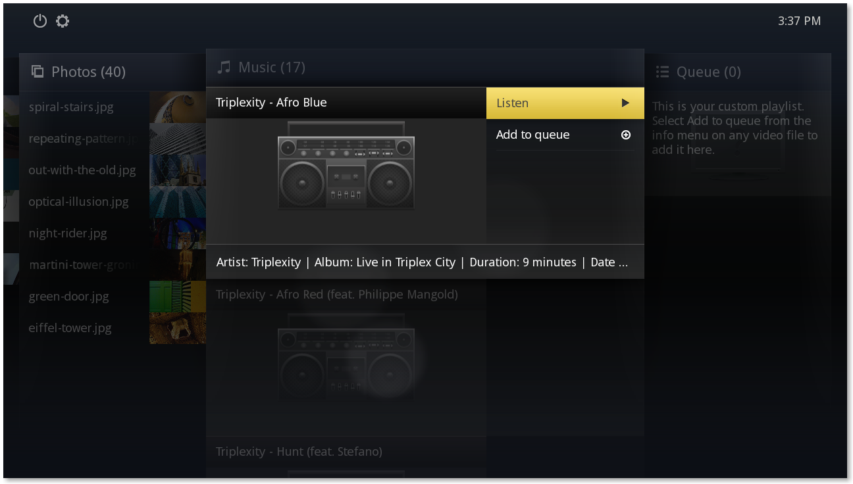Select the Music (17) panel header
Viewport: 853px width, 484px height.
[x=425, y=68]
